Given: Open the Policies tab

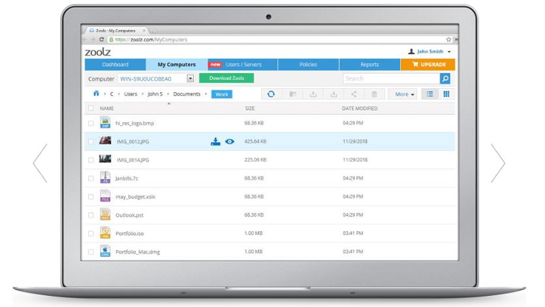Looking at the screenshot, I should (x=308, y=64).
